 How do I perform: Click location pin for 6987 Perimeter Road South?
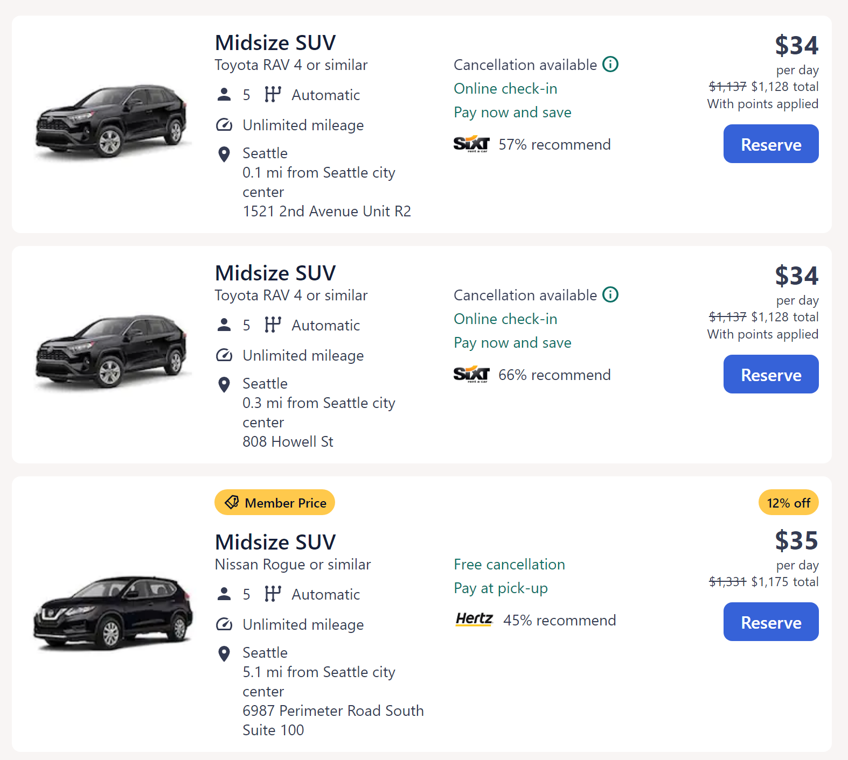(x=224, y=654)
